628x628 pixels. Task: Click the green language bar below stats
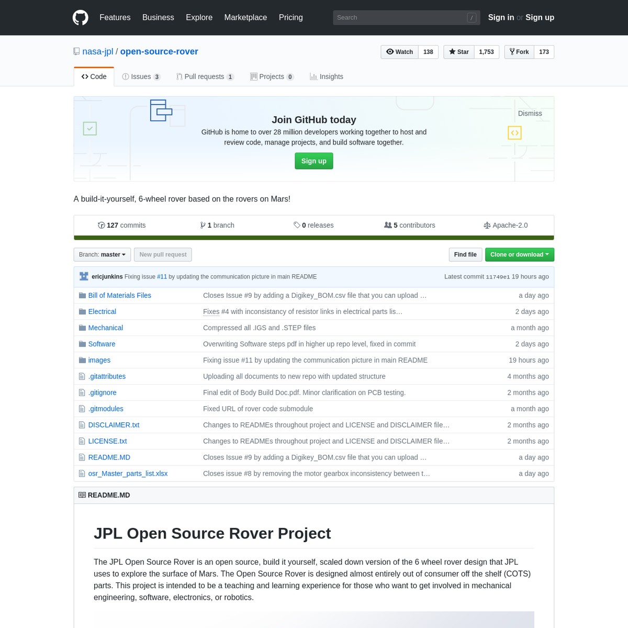[x=314, y=238]
